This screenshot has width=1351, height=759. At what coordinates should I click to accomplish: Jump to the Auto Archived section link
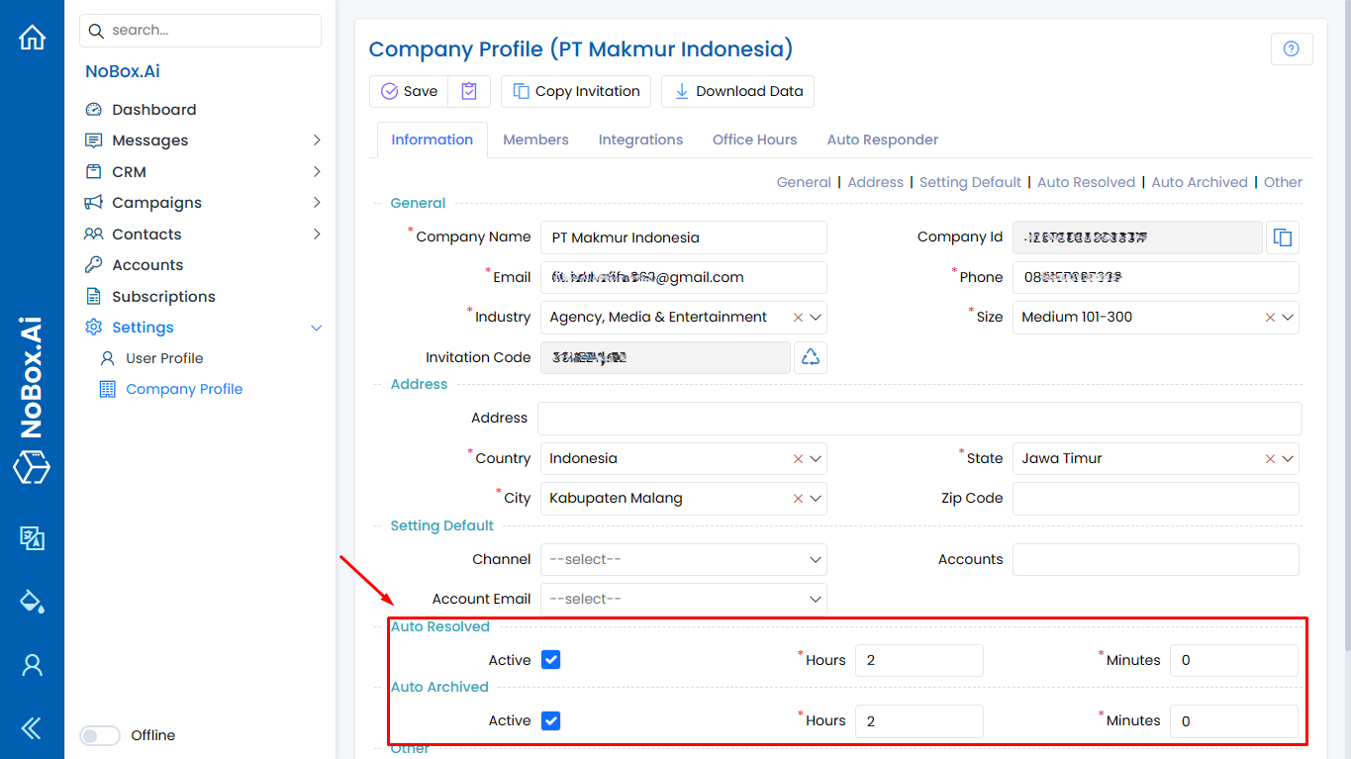[1199, 182]
